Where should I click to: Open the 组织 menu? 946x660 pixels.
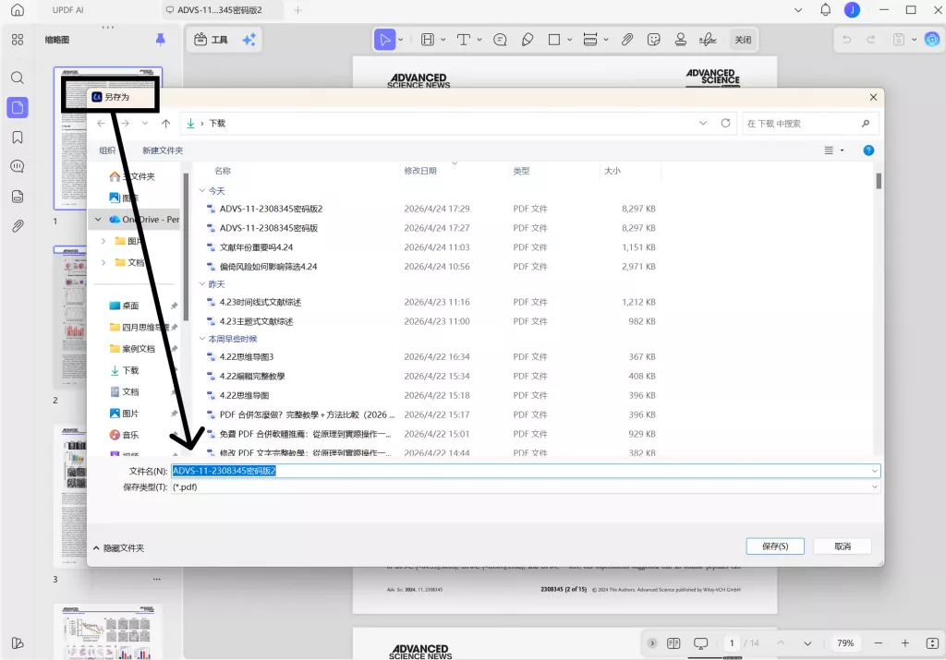(107, 150)
